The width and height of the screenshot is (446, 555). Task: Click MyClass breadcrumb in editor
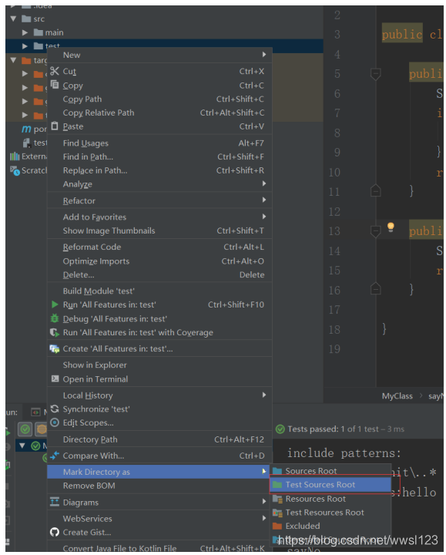[397, 396]
